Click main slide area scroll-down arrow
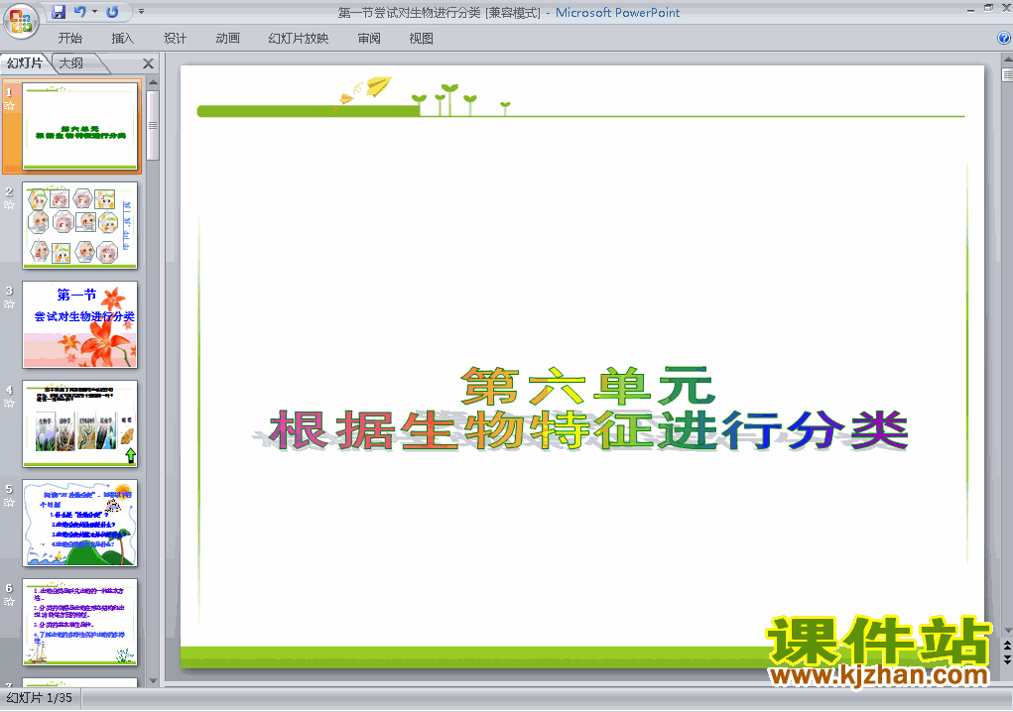This screenshot has height=712, width=1013. (x=1007, y=630)
